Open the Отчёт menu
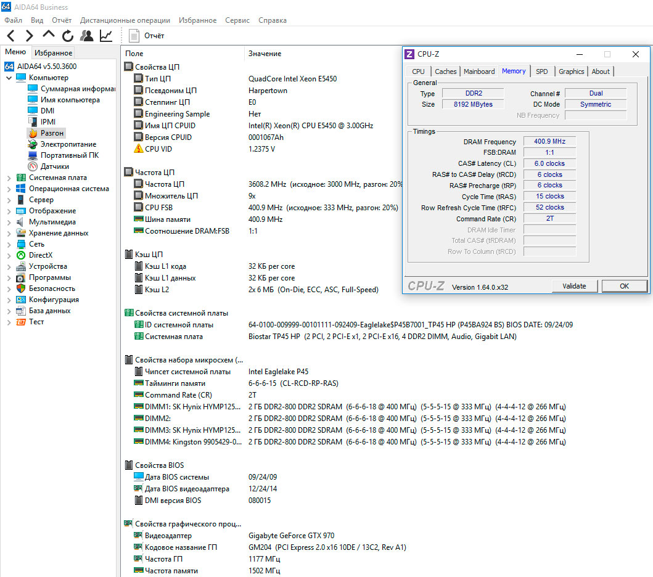 click(x=62, y=20)
